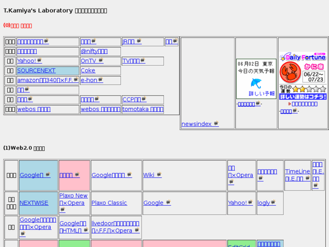This screenshot has width=329, height=247.
Task: Open the amazon F.F. link
Action: (48, 80)
